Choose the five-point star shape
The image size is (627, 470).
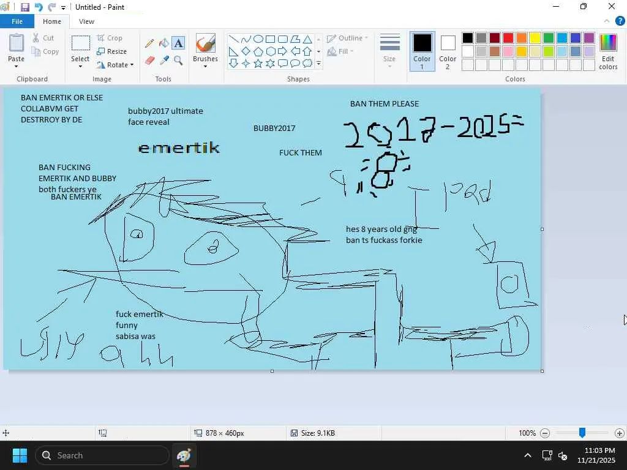pyautogui.click(x=258, y=63)
